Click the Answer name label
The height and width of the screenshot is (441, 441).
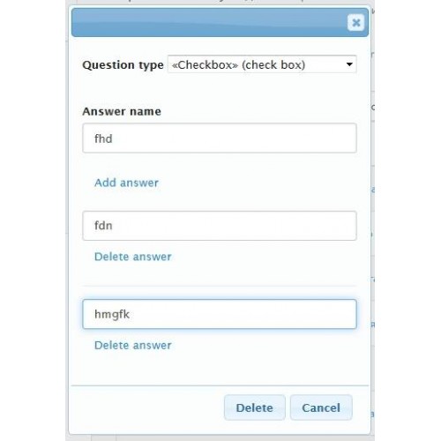122,111
